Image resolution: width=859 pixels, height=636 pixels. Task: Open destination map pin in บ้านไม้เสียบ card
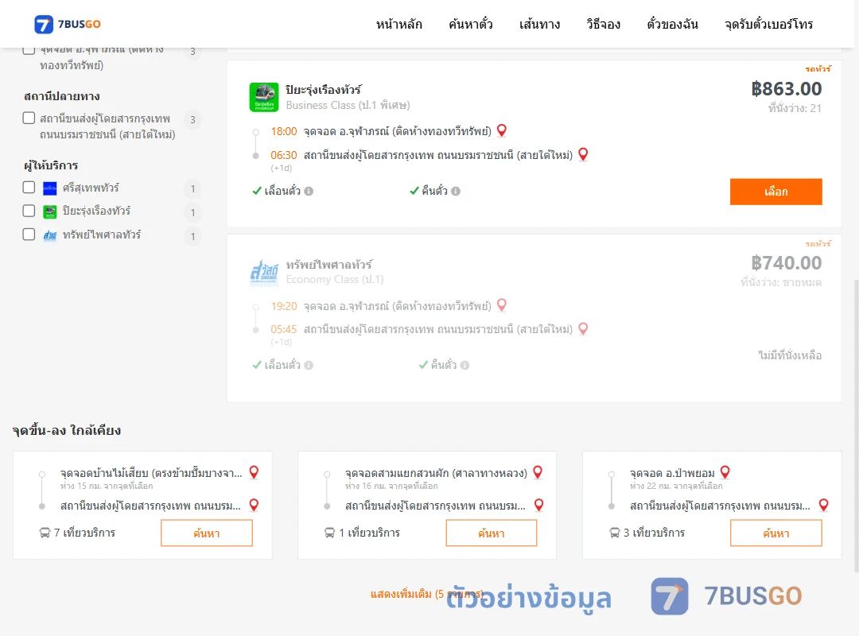pos(254,505)
